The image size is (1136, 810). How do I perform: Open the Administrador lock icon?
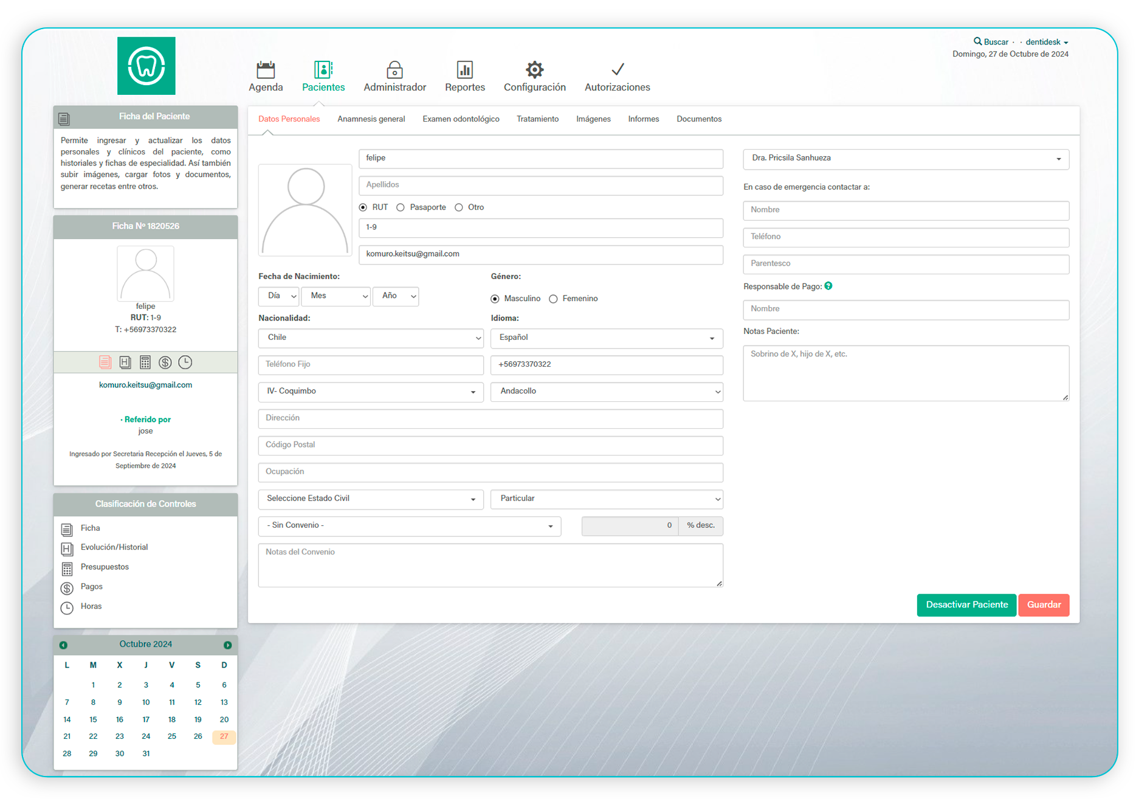tap(394, 70)
